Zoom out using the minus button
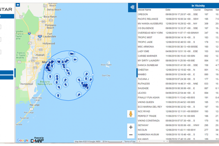Image resolution: width=219 pixels, height=146 pixels. pyautogui.click(x=131, y=135)
